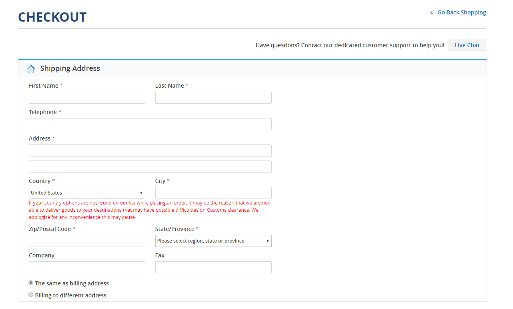Click inside the Fax field
This screenshot has width=513, height=309.
(x=213, y=267)
